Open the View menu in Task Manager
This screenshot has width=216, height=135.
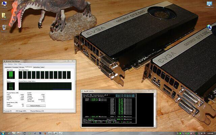pos(15,64)
